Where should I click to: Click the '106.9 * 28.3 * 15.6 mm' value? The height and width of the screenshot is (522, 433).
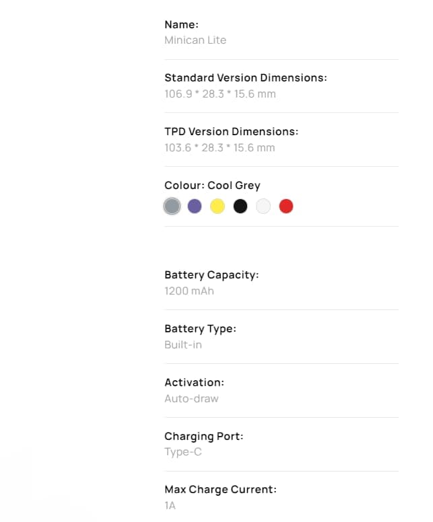pyautogui.click(x=220, y=94)
